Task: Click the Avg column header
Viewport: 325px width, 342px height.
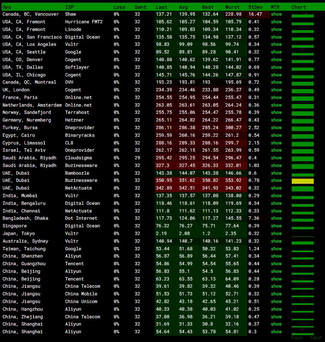Action: coord(183,7)
